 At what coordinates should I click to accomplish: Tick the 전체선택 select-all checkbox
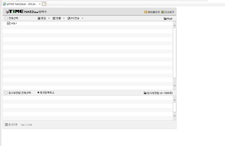pos(6,18)
